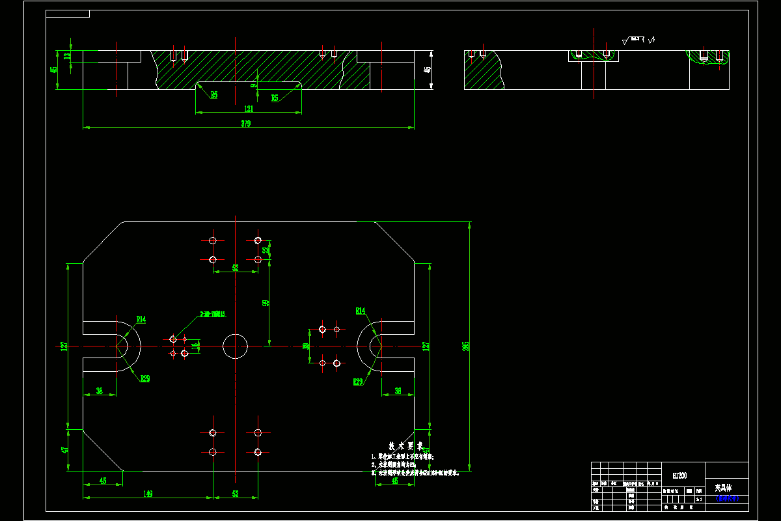Click the HT200 material text in title block
This screenshot has width=781, height=521.
(x=679, y=476)
